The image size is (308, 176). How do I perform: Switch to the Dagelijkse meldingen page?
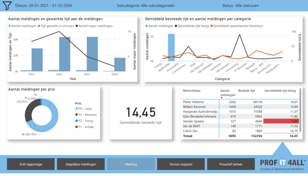[81, 164]
